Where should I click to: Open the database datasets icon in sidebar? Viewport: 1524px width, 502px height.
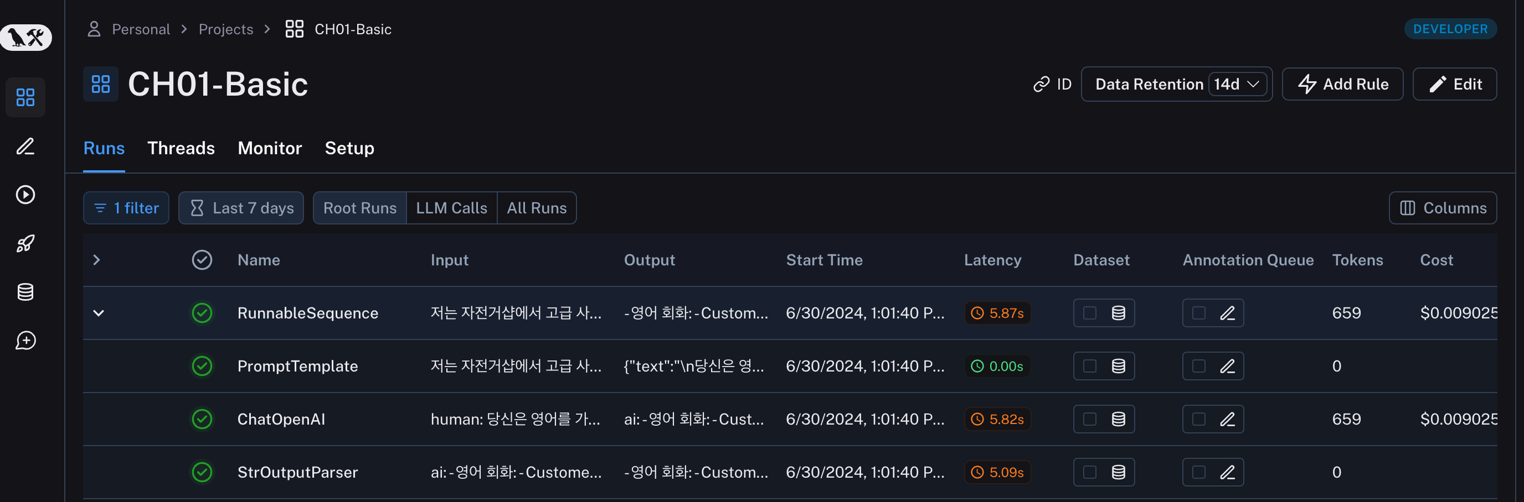click(x=25, y=292)
